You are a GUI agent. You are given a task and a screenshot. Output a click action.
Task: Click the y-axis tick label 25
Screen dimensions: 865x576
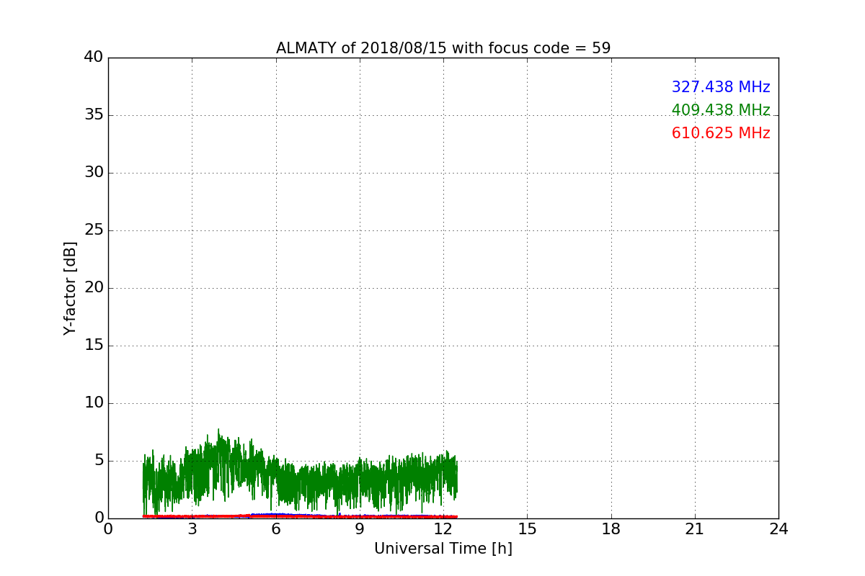point(94,230)
